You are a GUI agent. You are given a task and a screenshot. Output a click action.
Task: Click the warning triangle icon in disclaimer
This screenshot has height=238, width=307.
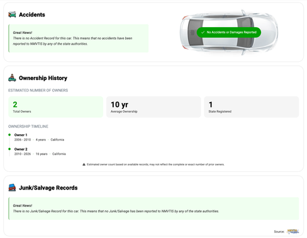[84, 164]
